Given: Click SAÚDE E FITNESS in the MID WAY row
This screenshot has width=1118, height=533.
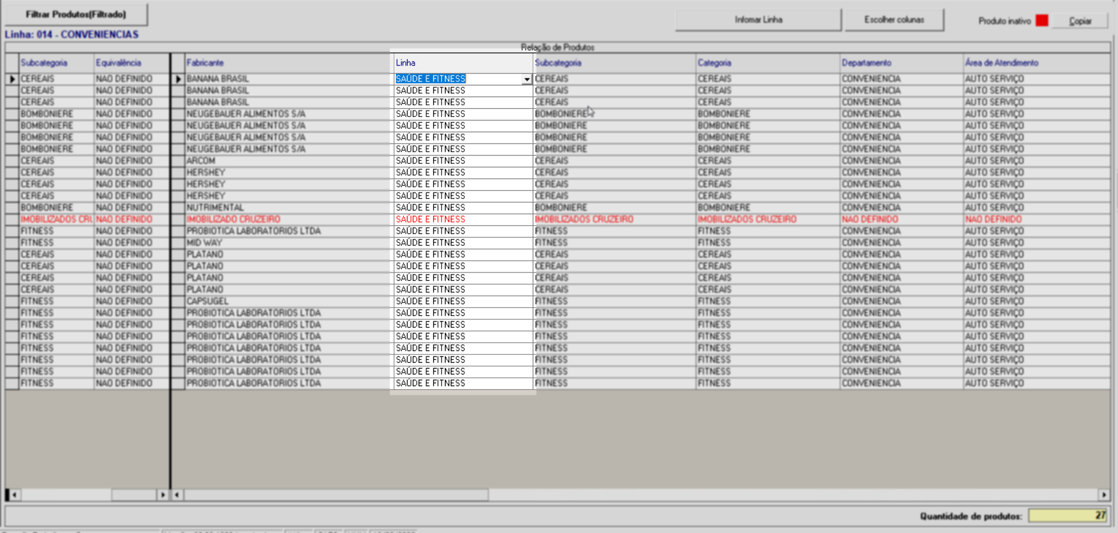Looking at the screenshot, I should point(463,243).
